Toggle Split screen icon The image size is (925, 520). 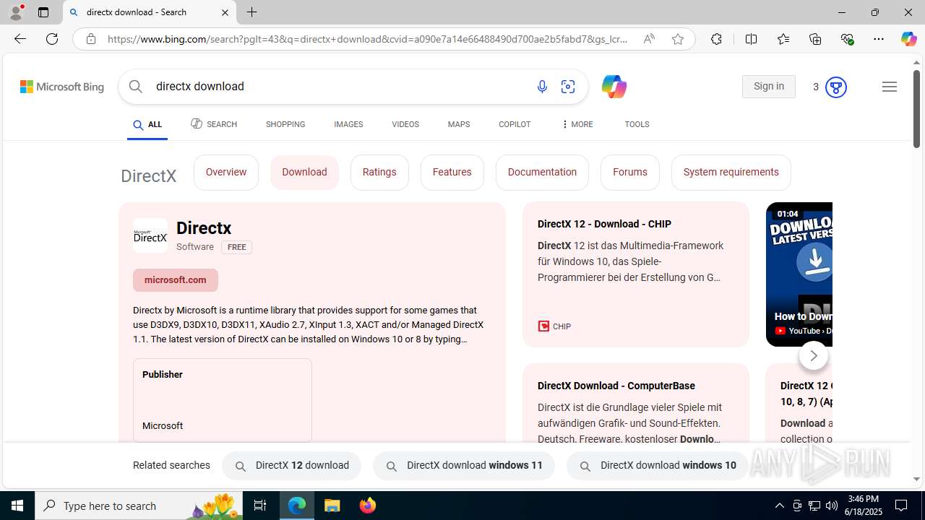[x=751, y=39]
